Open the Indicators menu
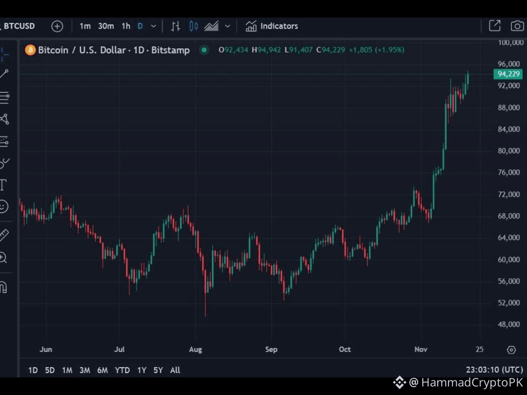This screenshot has width=527, height=395. 272,26
